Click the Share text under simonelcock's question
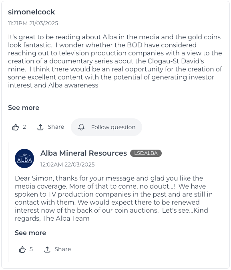This screenshot has width=231, height=270. pos(56,127)
